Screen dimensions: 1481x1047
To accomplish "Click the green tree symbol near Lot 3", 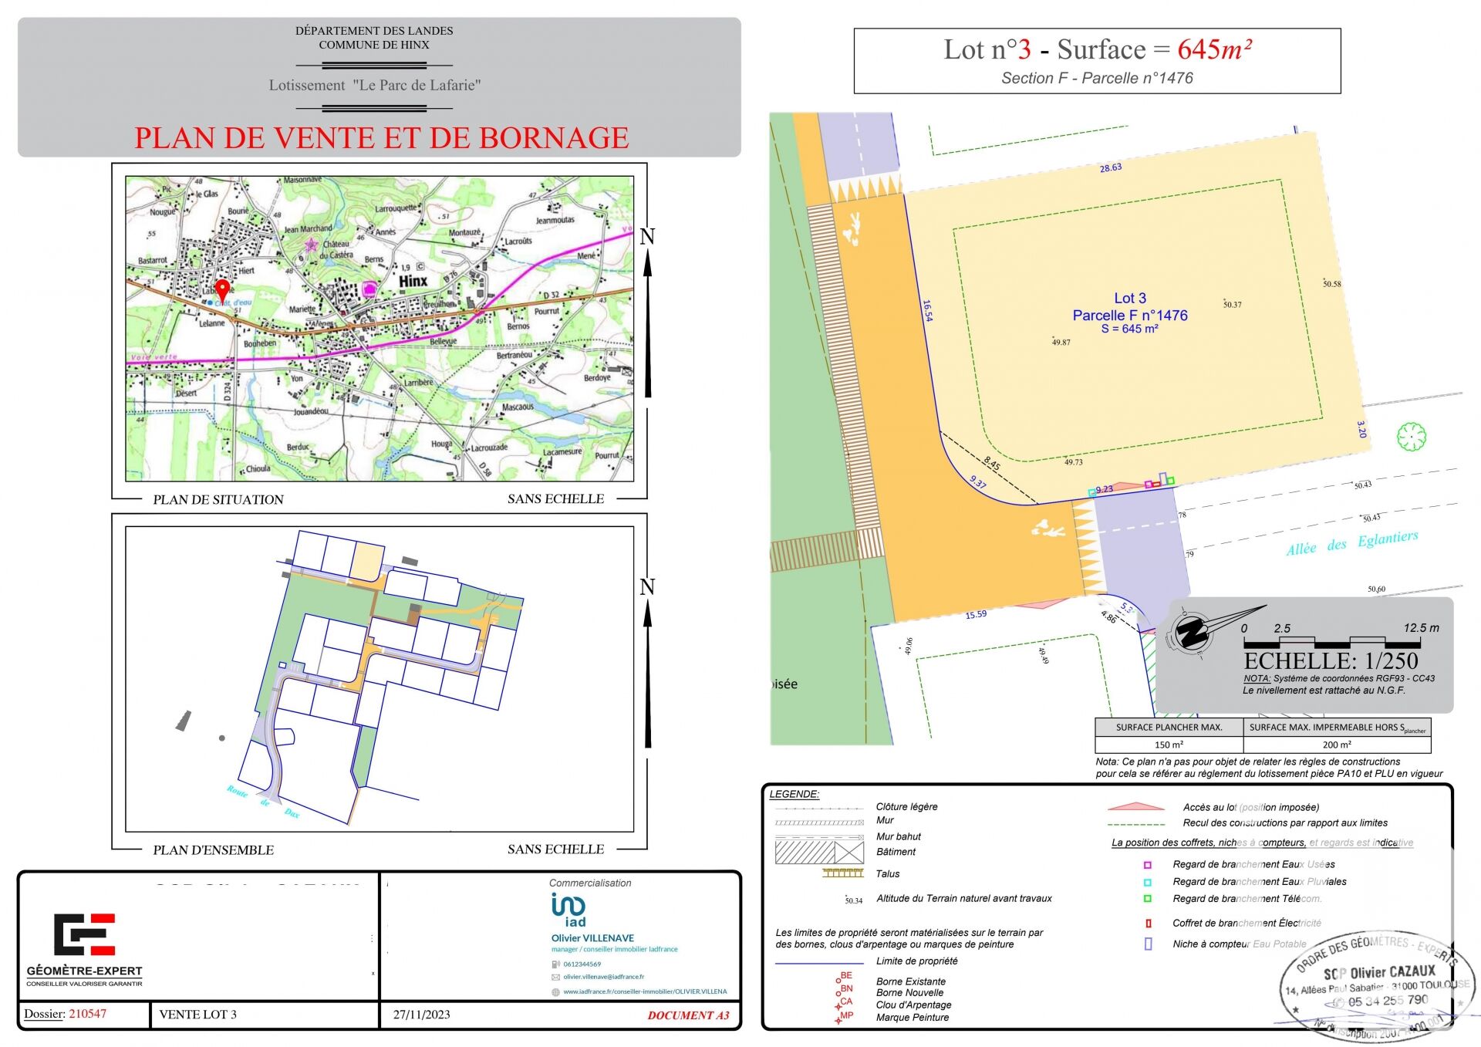I will tap(1412, 437).
